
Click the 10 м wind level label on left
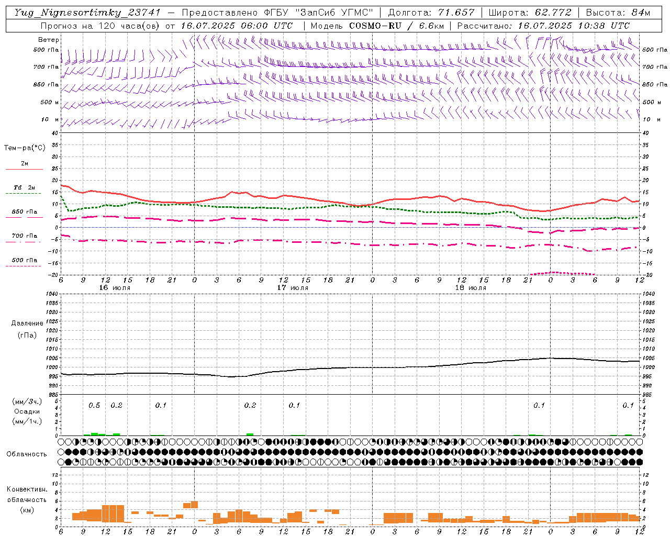click(51, 119)
